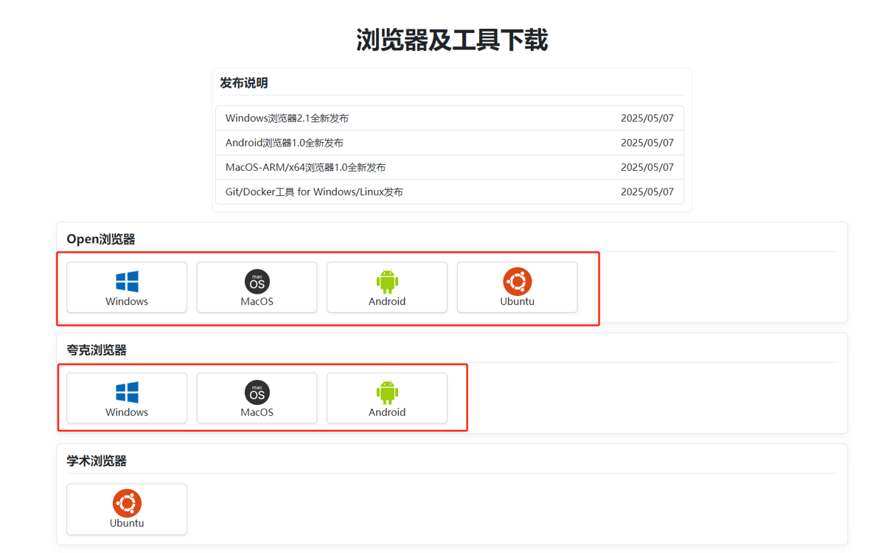Download Open浏览器 for MacOS
The width and height of the screenshot is (884, 553).
[257, 287]
